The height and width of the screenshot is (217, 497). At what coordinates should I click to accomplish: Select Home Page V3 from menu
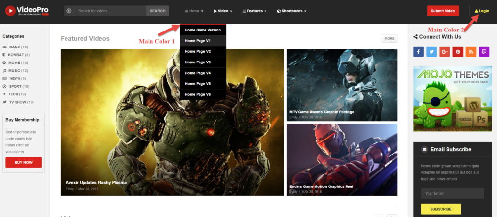coord(198,62)
